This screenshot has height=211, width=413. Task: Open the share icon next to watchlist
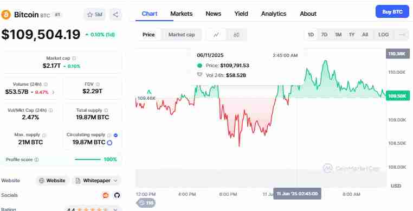pyautogui.click(x=115, y=15)
